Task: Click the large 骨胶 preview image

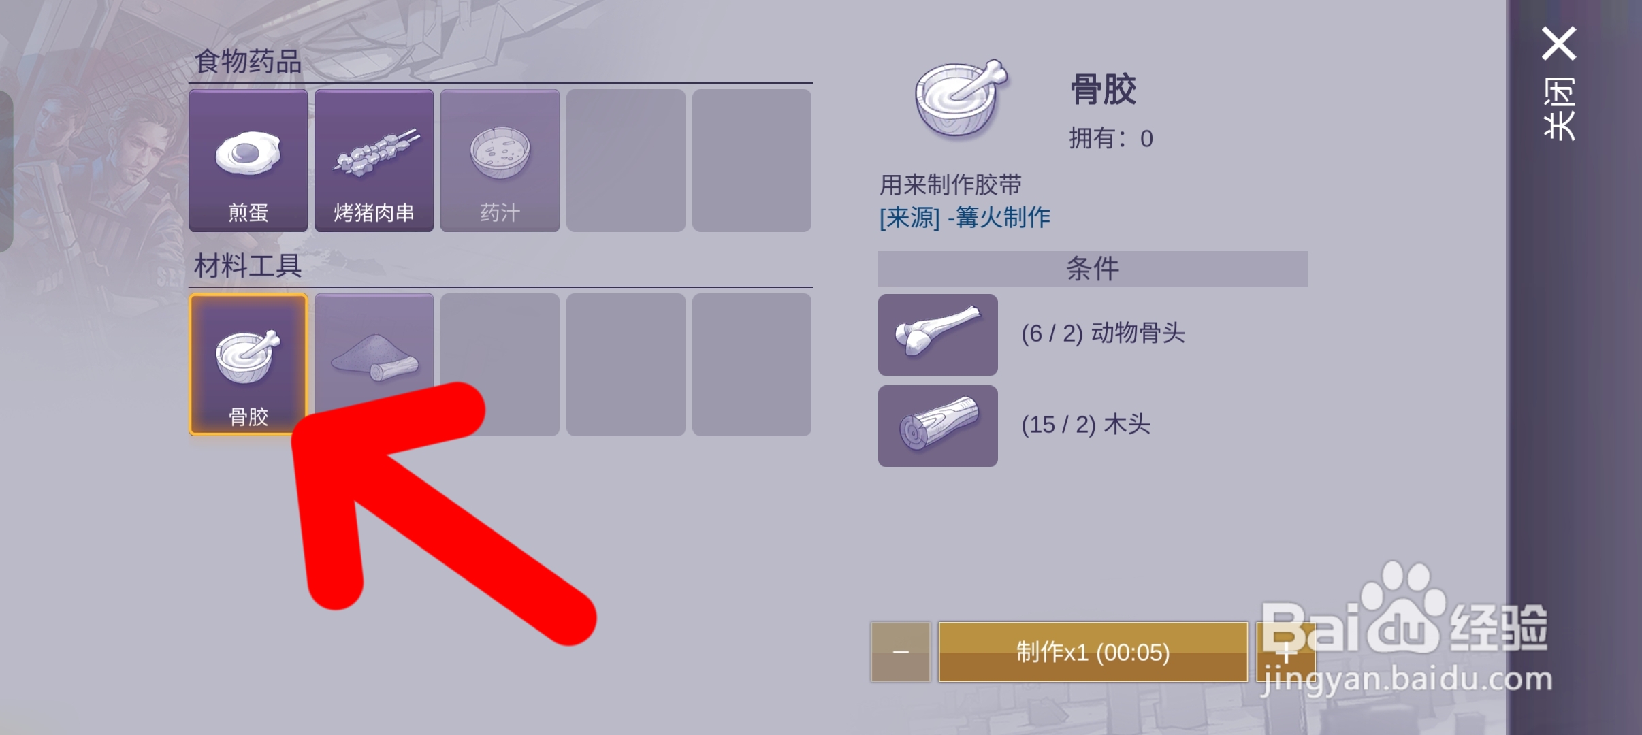Action: click(961, 99)
